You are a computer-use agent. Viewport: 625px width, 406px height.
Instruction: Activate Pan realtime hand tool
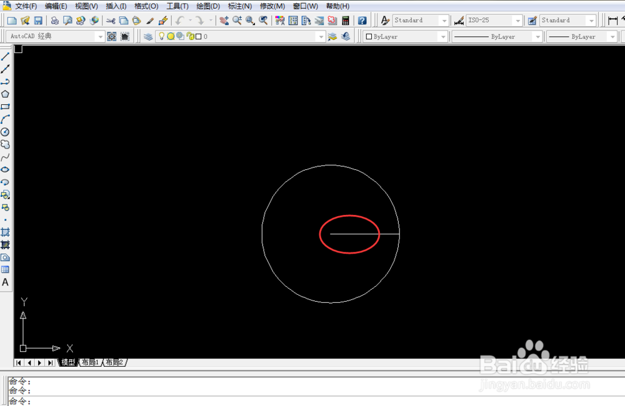[224, 21]
